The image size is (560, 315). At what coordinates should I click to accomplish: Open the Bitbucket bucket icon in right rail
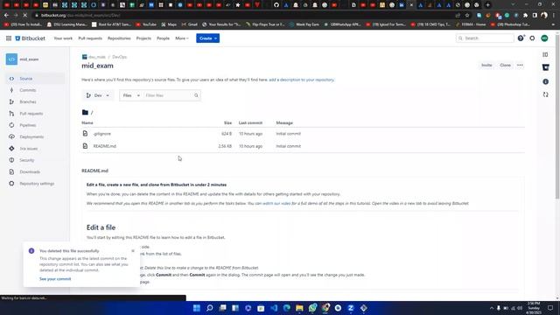click(x=545, y=67)
